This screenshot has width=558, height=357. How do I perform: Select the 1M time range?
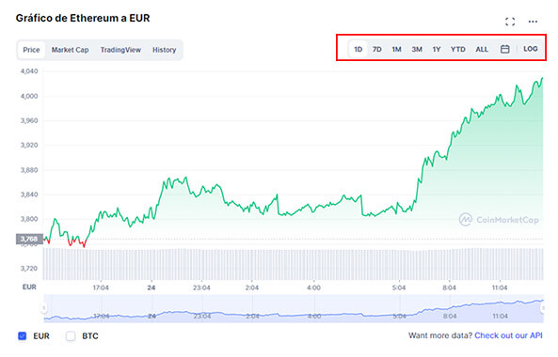click(396, 49)
